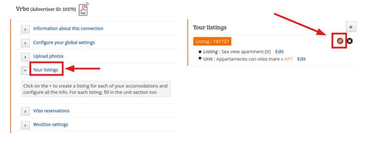Expand the Information about this connection chevron
Screen dimensions: 367x145
click(25, 30)
